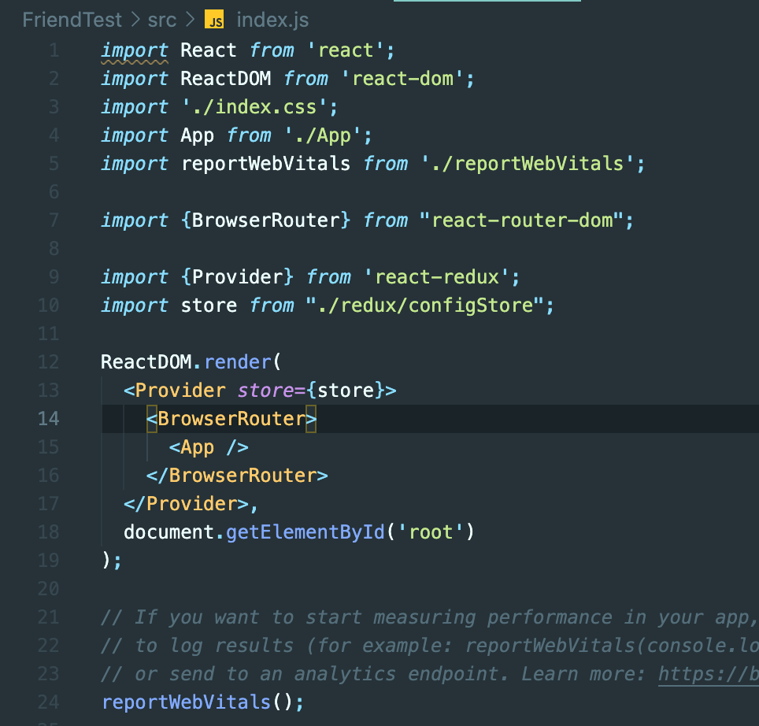This screenshot has height=726, width=759.
Task: Click the store attribute on Provider tag
Action: (265, 390)
